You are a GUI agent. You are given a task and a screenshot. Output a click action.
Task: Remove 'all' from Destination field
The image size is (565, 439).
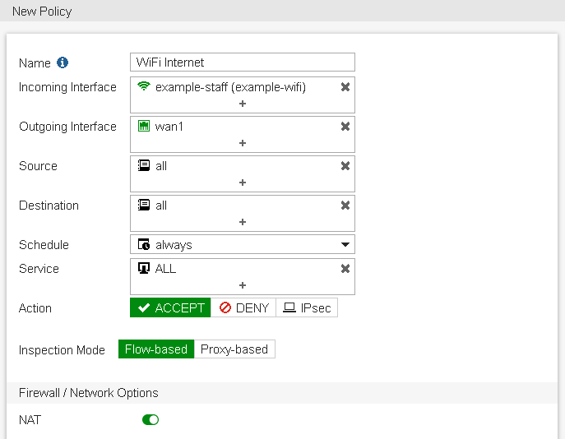point(345,206)
